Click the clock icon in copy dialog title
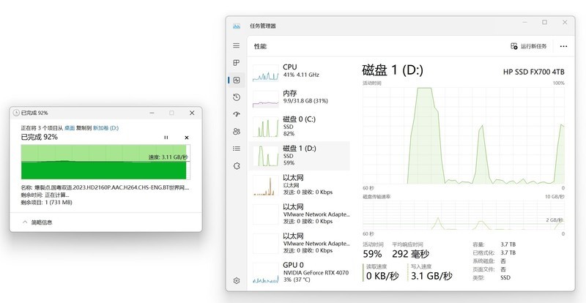This screenshot has width=586, height=303. 16,113
